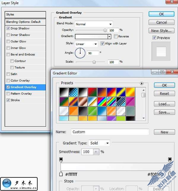Image resolution: width=178 pixels, height=191 pixels.
Task: Click OK in the Layer Style dialog
Action: (x=161, y=14)
